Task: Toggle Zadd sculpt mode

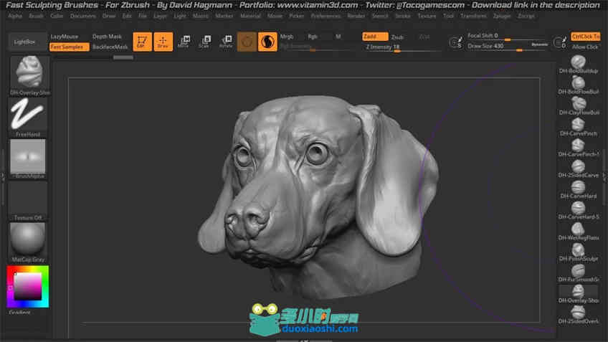Action: tap(374, 37)
